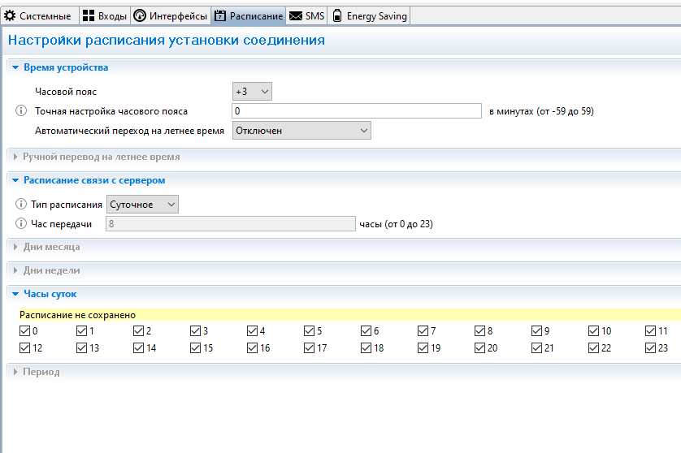Uncheck the hour 17 checkbox

pos(309,348)
